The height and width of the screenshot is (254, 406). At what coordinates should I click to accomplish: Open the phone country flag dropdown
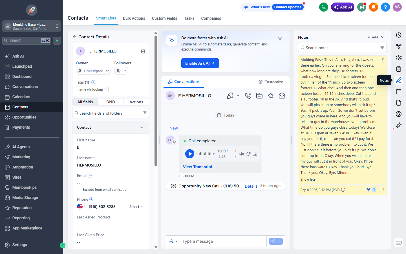coord(82,207)
